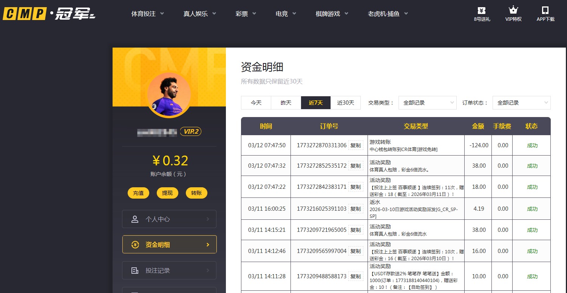
Task: Click the 充值 deposit button
Action: pos(138,193)
